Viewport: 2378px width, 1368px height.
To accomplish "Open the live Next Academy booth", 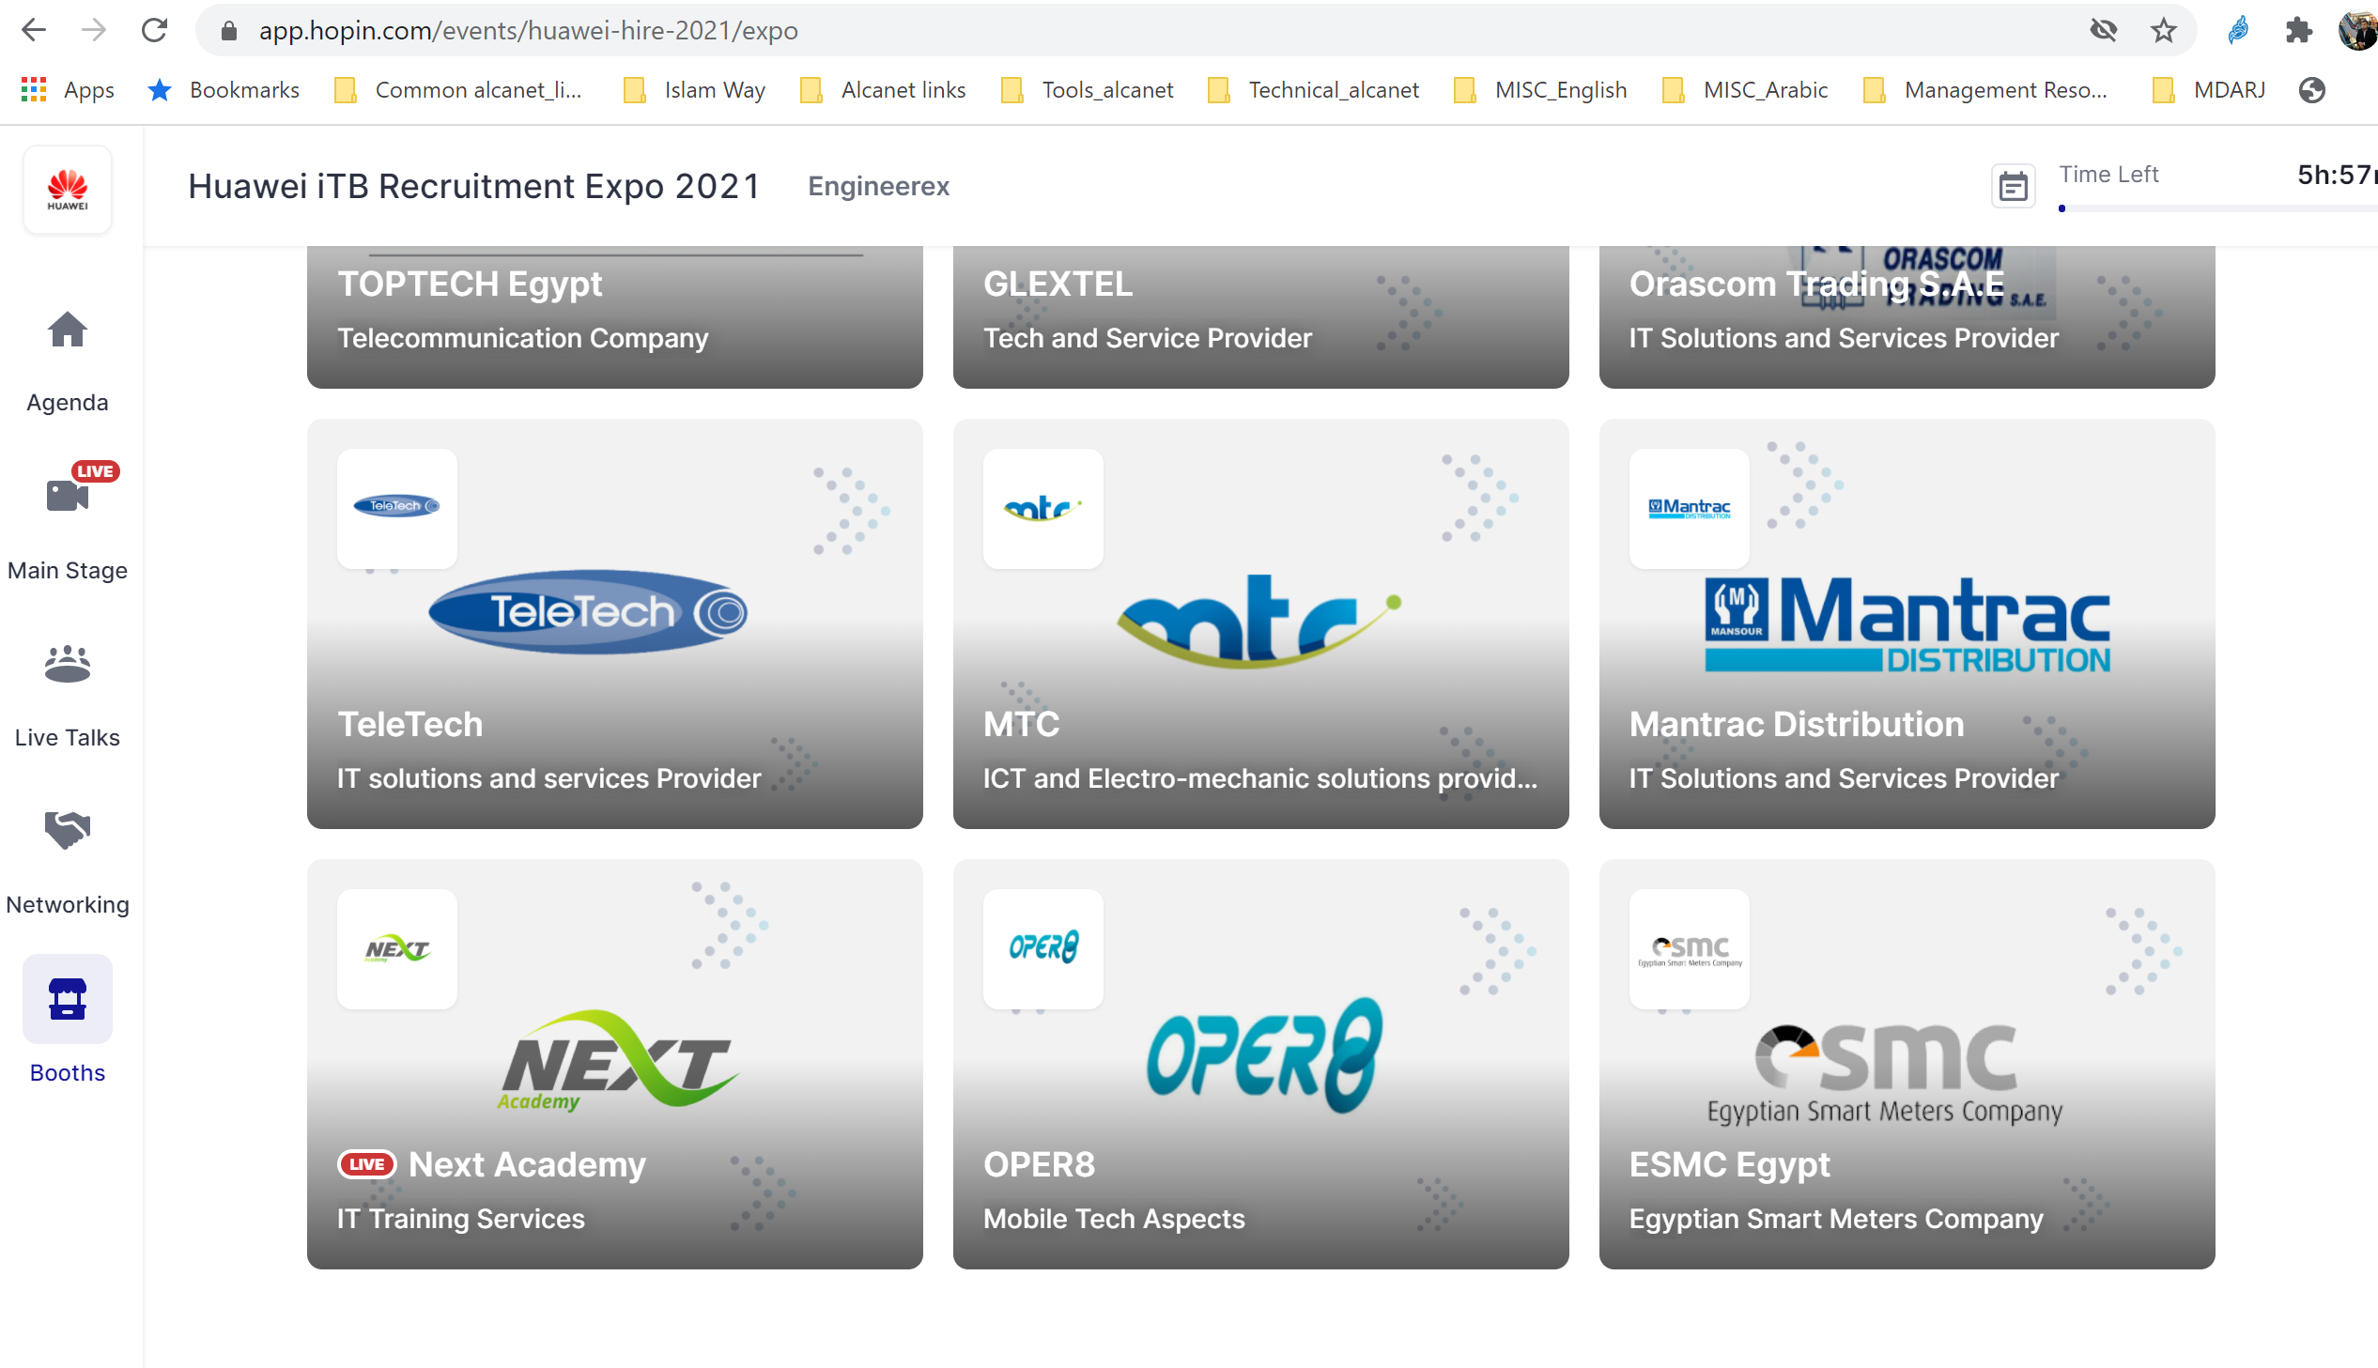I will 614,1064.
